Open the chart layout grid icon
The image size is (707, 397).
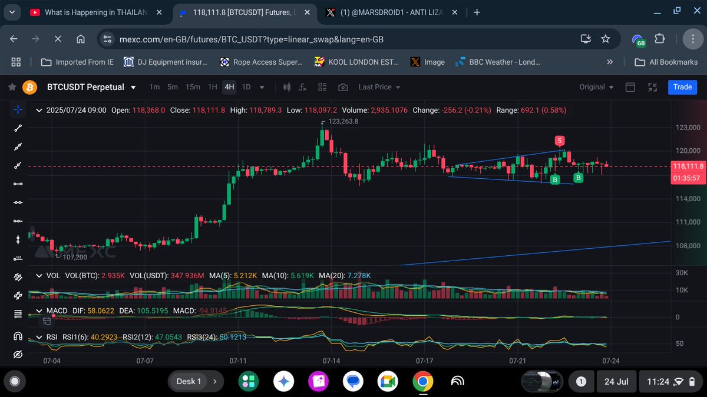322,87
